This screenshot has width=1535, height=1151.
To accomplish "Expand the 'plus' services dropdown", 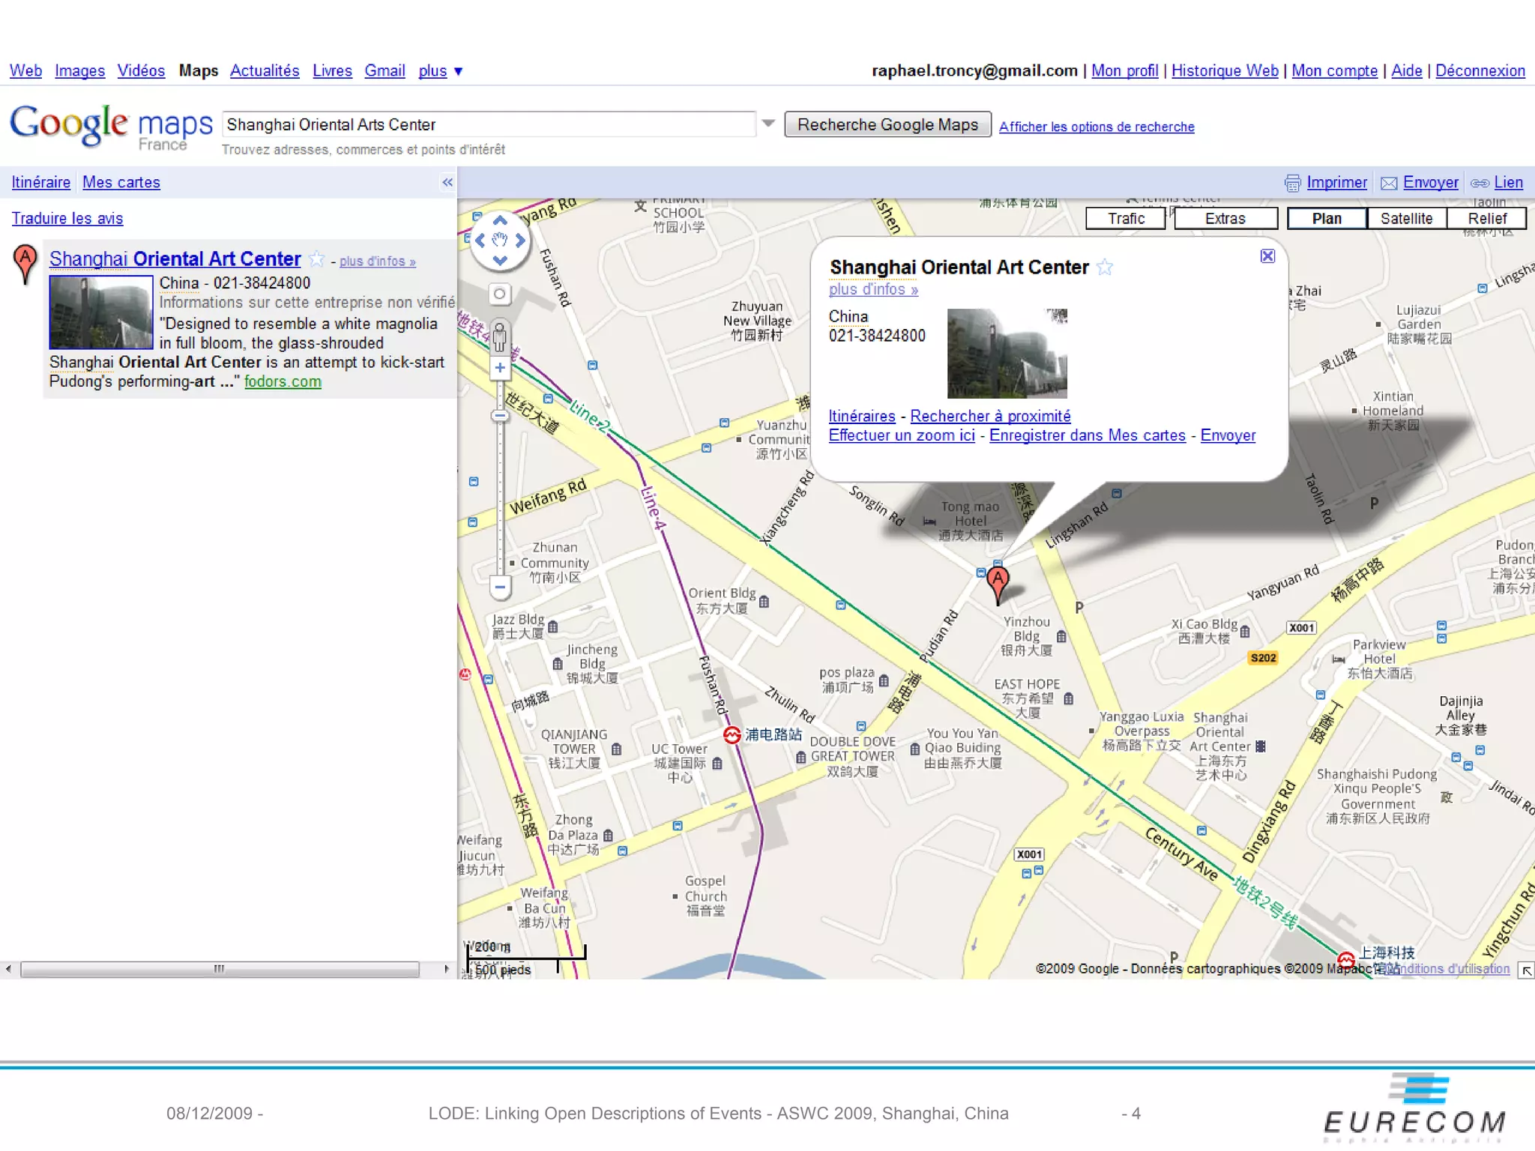I will click(441, 71).
